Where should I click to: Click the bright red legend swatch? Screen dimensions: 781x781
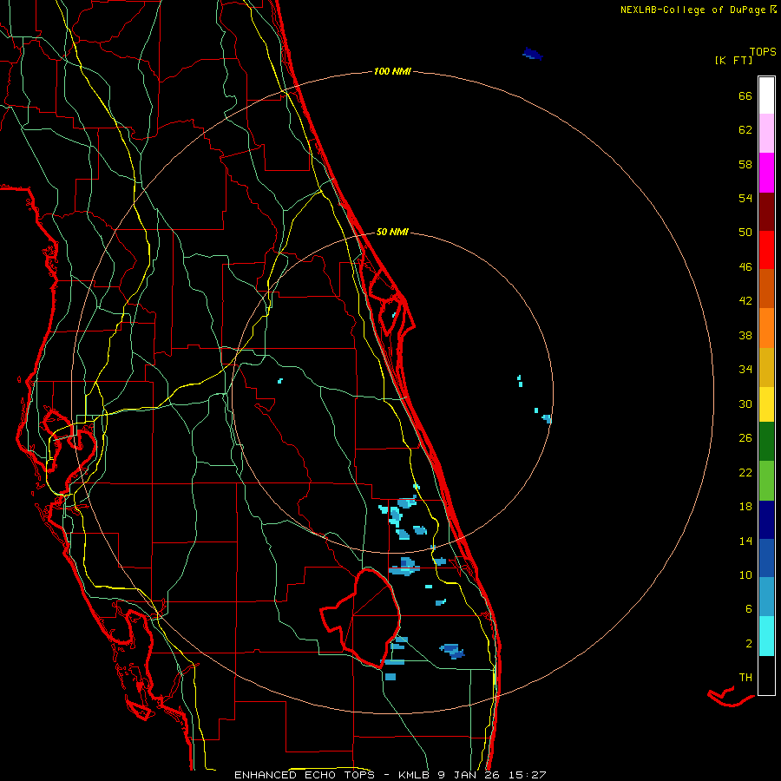(x=766, y=250)
